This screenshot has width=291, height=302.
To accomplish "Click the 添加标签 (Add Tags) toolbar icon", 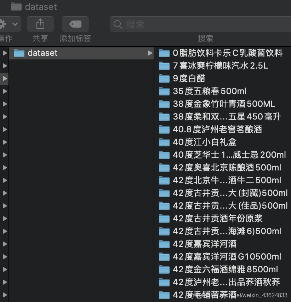I will tap(75, 24).
